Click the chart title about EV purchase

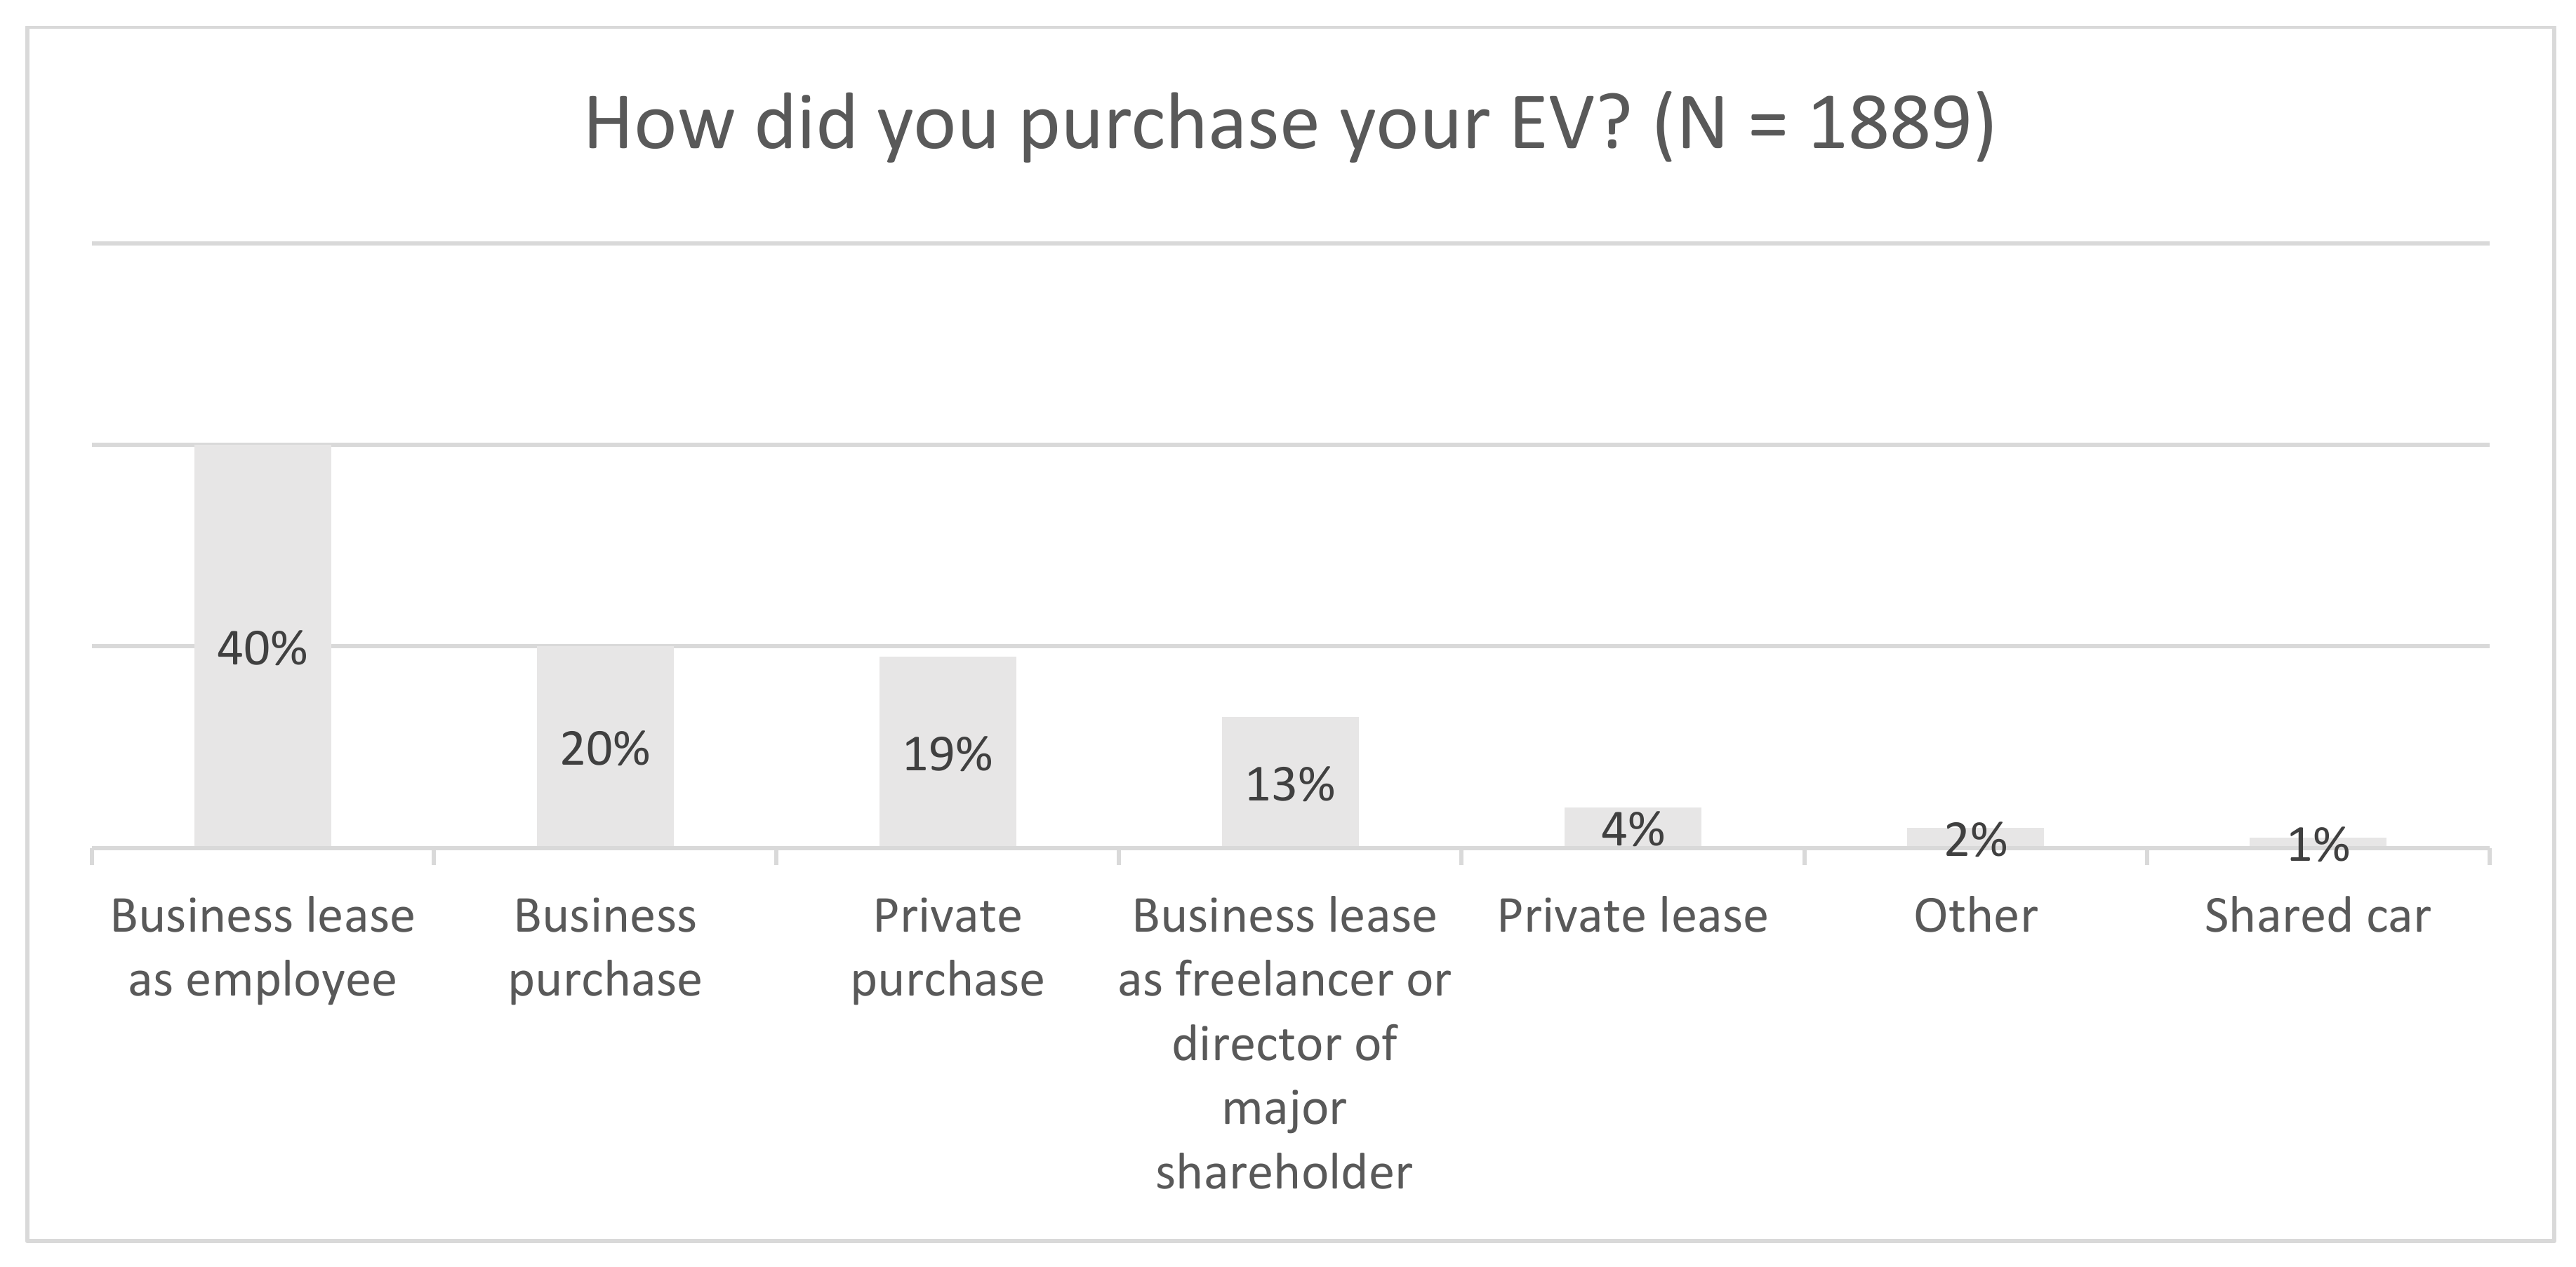tap(1288, 124)
